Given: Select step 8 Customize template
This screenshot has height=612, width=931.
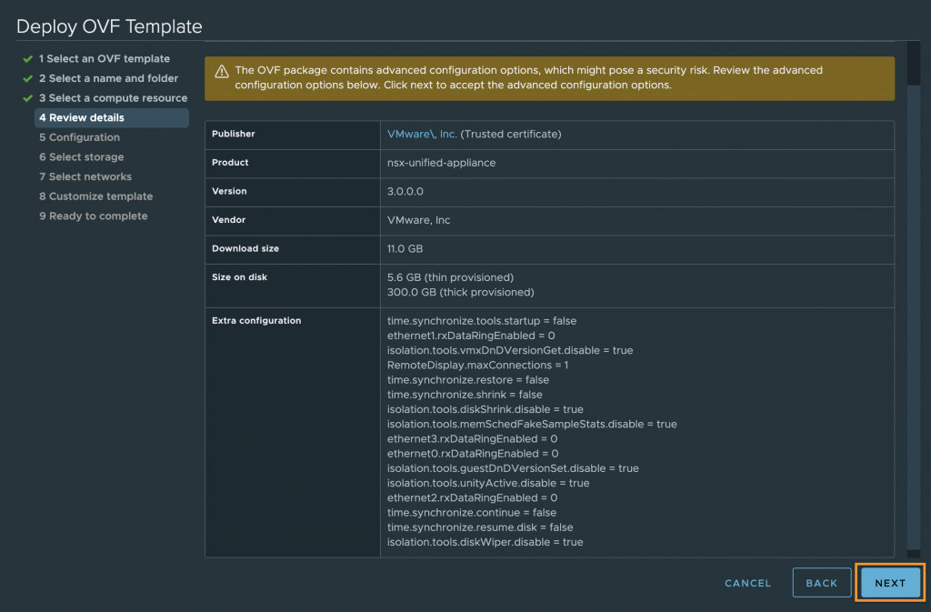Looking at the screenshot, I should [x=96, y=196].
